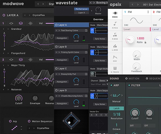The height and width of the screenshot is (134, 161).
Task: Select stacked-layers icon in modwave oscillator 1
Action: (x=21, y=23)
